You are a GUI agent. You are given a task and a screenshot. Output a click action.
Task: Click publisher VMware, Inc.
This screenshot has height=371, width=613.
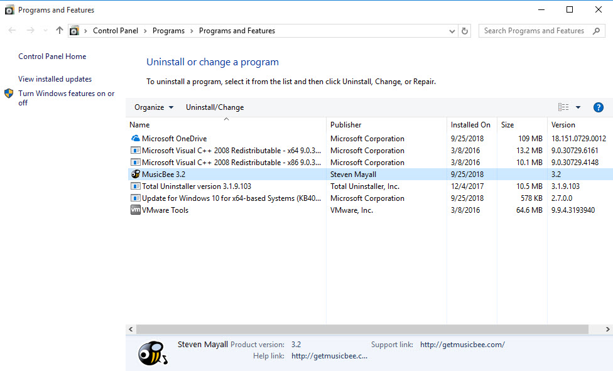click(x=352, y=210)
